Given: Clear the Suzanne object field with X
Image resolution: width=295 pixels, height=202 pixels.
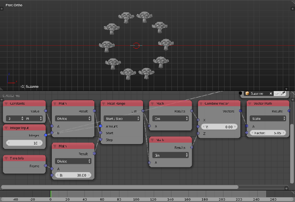Looking at the screenshot, I should coord(271,94).
